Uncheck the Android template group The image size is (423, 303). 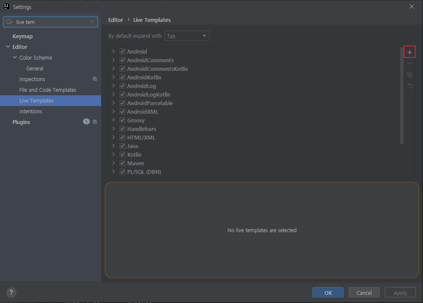pos(123,52)
